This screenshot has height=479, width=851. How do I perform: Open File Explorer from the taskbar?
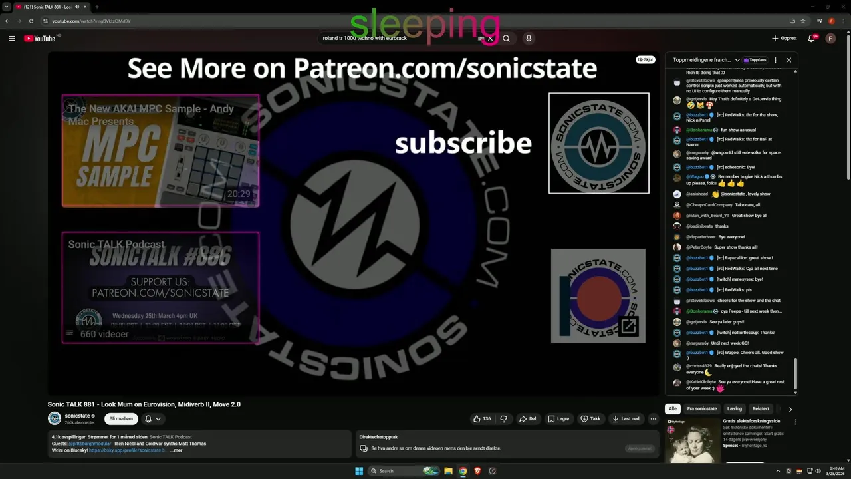click(448, 471)
